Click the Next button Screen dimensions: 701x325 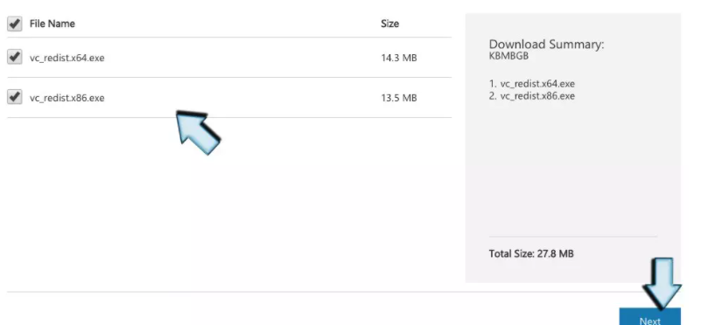pyautogui.click(x=649, y=316)
